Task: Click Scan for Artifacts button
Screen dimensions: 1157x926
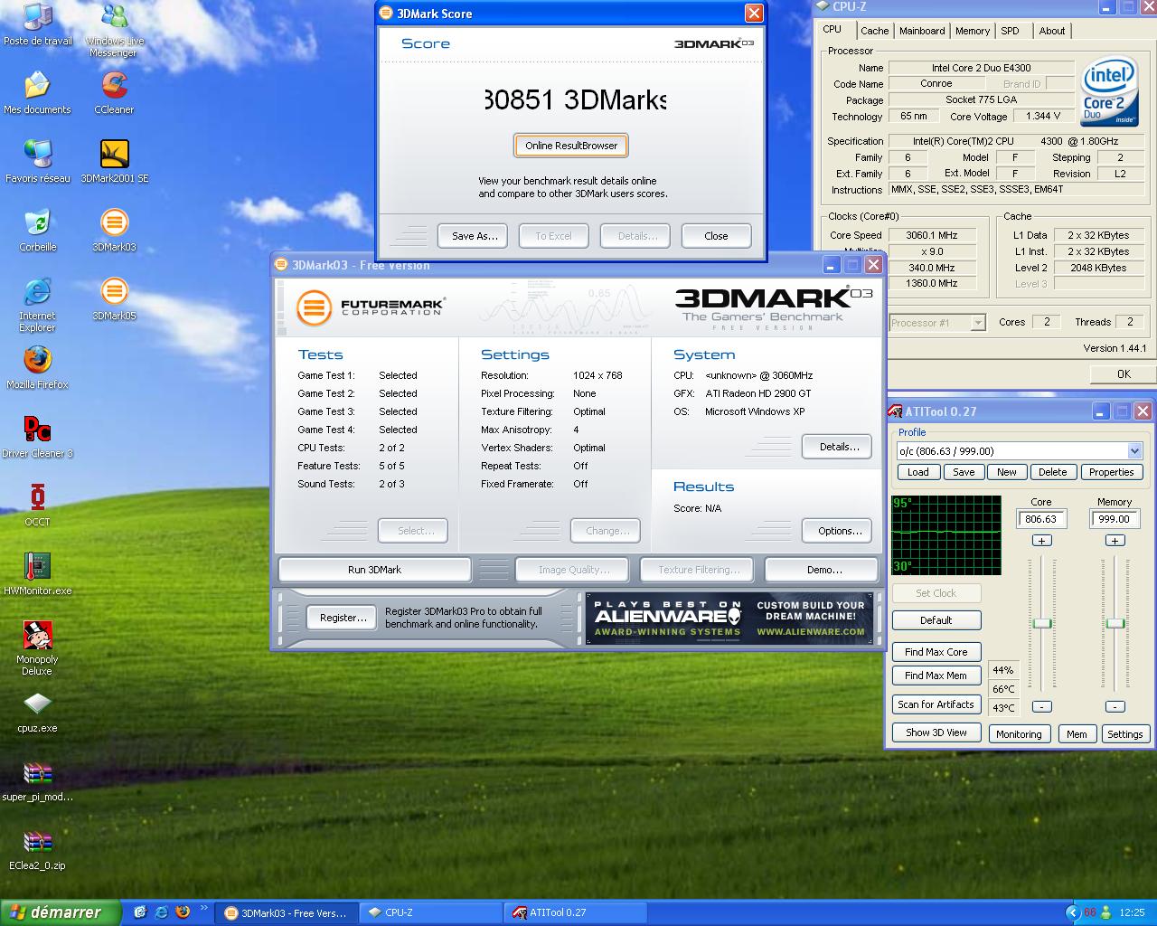Action: tap(936, 704)
